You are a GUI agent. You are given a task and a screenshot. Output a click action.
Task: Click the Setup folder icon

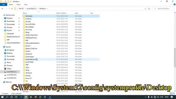click(24, 32)
